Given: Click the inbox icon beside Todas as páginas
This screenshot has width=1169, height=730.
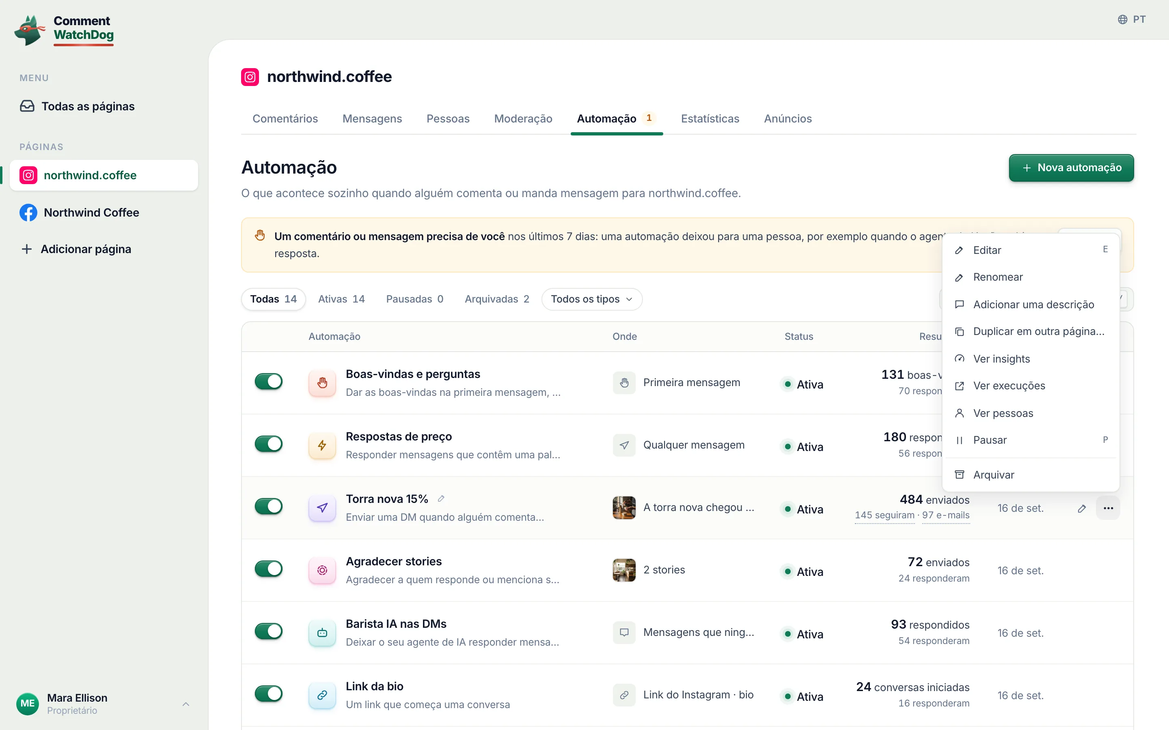Looking at the screenshot, I should (x=27, y=106).
